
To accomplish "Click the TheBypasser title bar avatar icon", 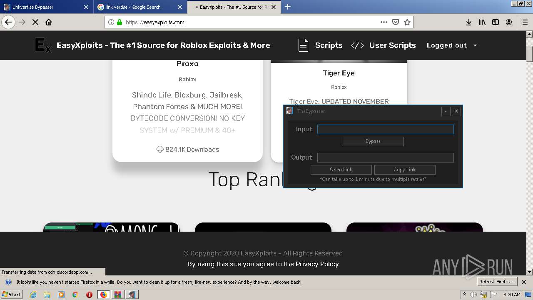I will [x=290, y=111].
